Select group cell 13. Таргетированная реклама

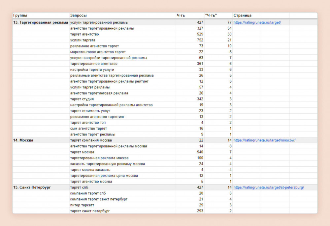(41, 22)
